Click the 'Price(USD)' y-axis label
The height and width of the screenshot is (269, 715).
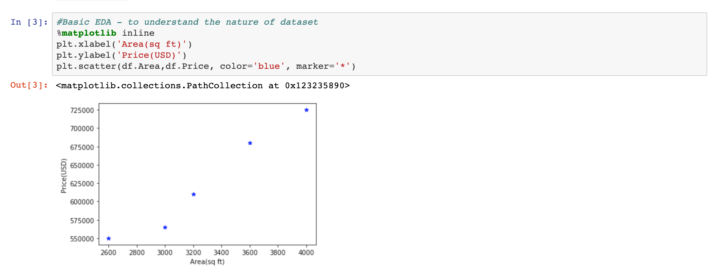tap(64, 176)
